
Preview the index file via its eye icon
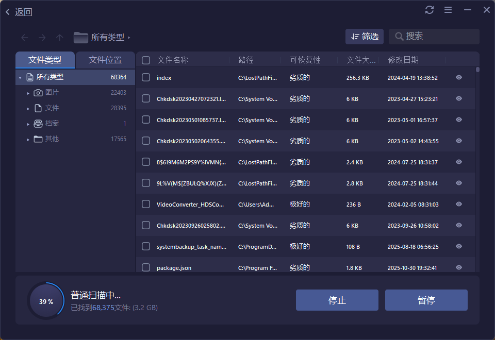pyautogui.click(x=458, y=77)
